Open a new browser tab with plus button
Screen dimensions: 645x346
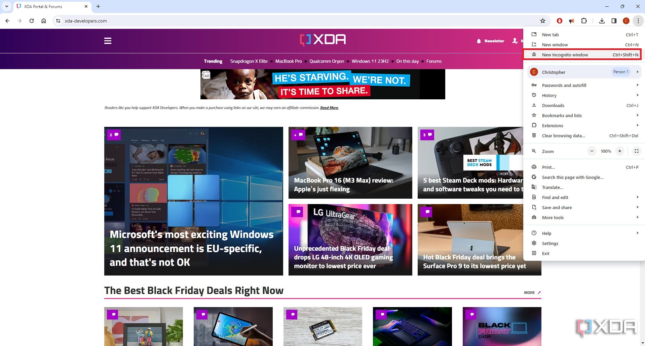pyautogui.click(x=98, y=6)
